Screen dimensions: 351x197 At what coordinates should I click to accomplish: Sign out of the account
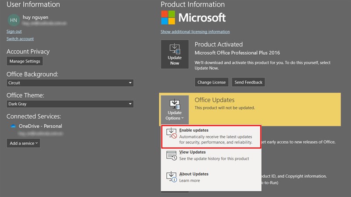[x=14, y=32]
